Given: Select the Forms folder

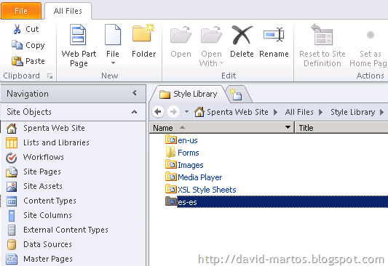Looking at the screenshot, I should (189, 153).
